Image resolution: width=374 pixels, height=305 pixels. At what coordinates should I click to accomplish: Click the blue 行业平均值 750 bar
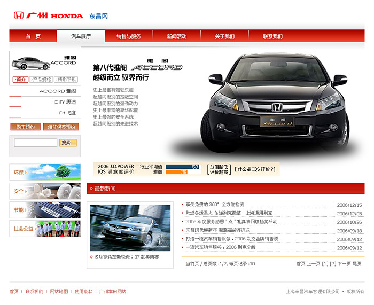tap(183, 167)
